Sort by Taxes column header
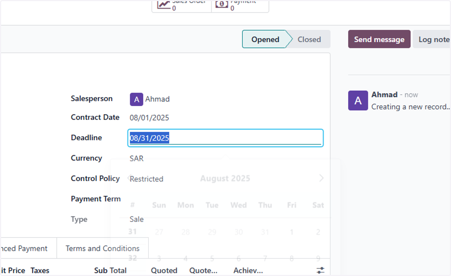451x276 pixels. pos(40,270)
